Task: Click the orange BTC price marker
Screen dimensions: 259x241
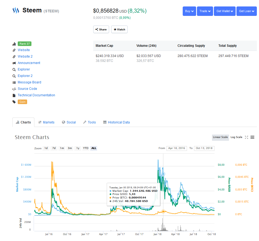Action: click(163, 211)
